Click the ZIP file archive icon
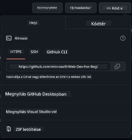This screenshot has width=132, height=140. (9, 129)
